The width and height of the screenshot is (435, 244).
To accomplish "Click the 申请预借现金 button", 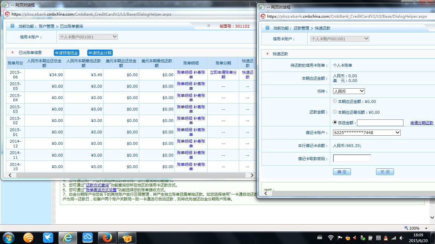I will (x=66, y=53).
